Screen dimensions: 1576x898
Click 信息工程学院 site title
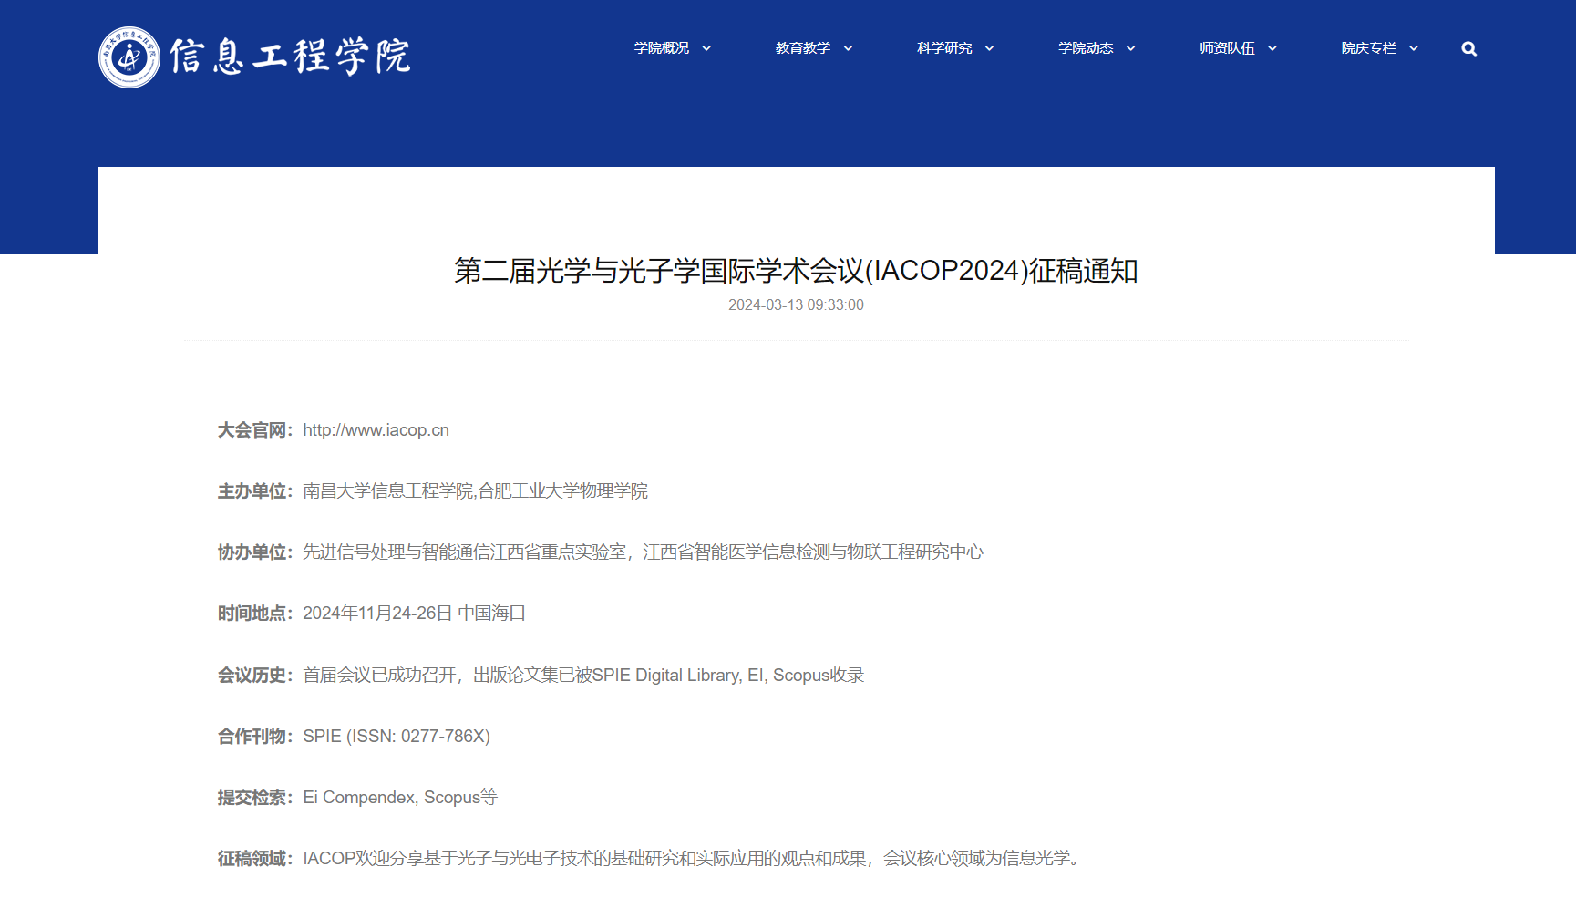(290, 57)
